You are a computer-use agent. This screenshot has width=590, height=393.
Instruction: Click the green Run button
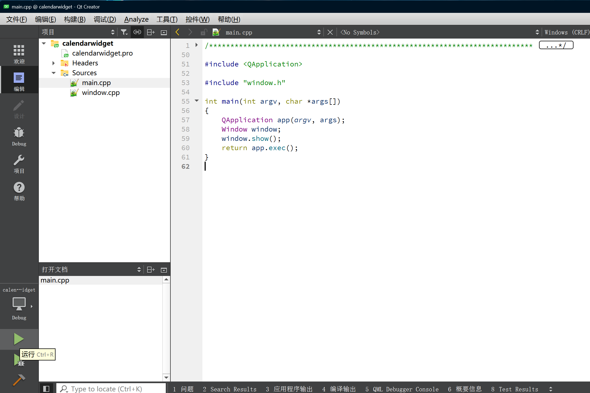19,339
